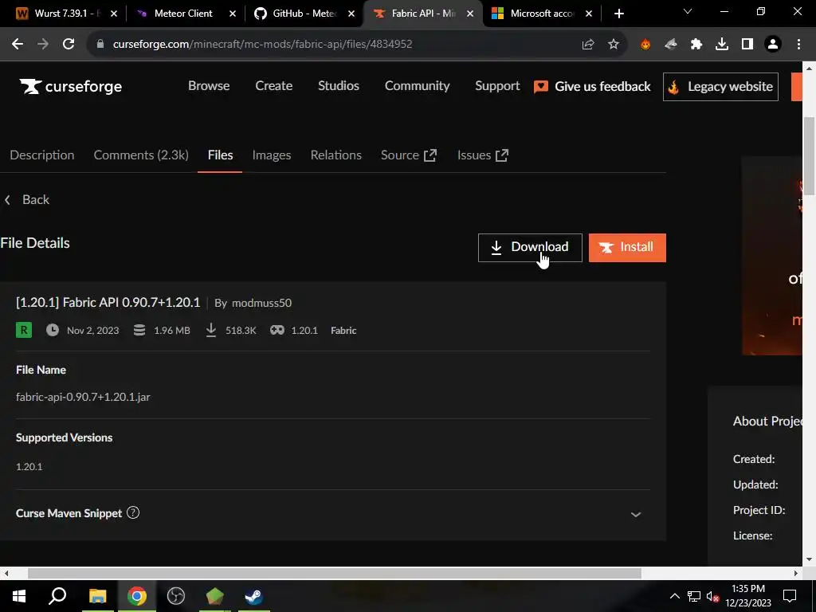Screen dimensions: 816x612
Task: Share this page using the share icon
Action: (588, 45)
